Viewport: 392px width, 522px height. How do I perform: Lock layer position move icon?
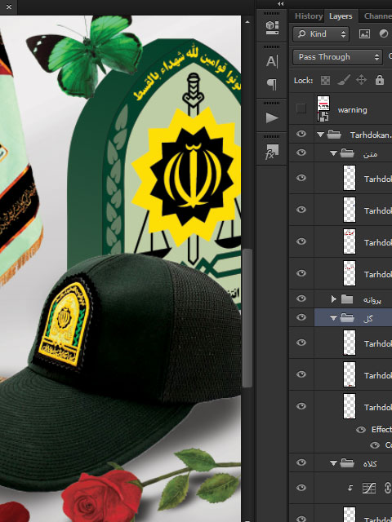[x=361, y=80]
